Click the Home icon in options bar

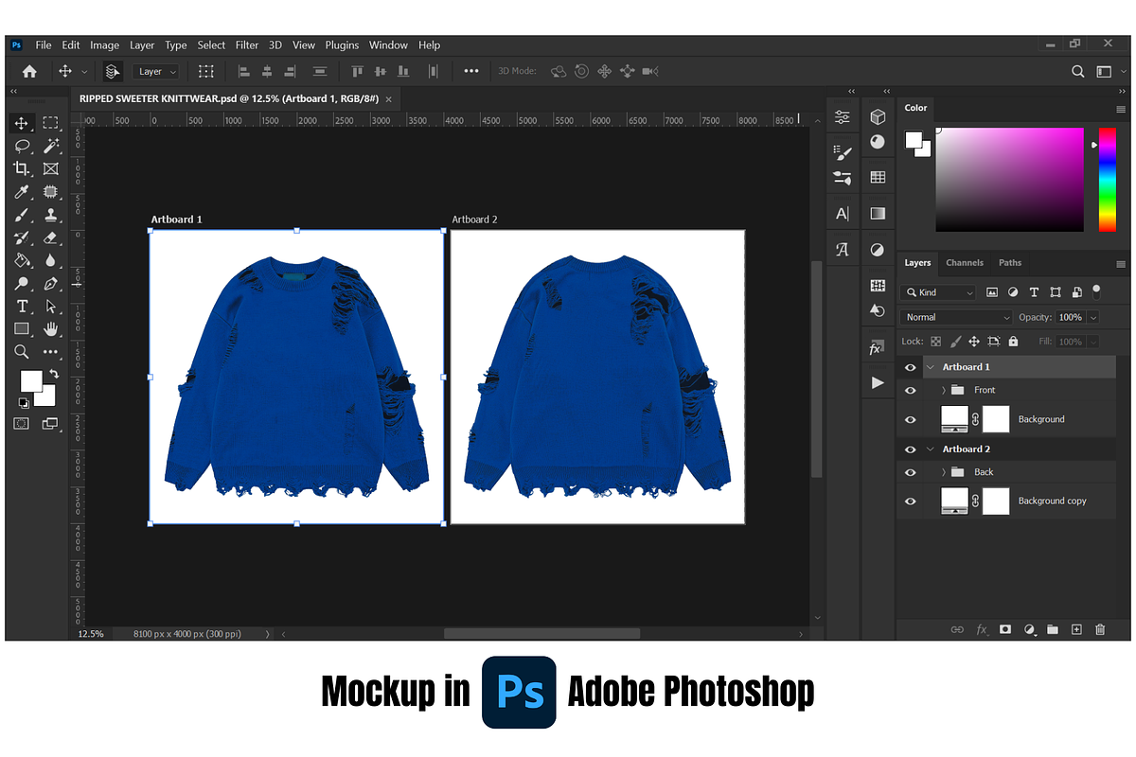(29, 71)
